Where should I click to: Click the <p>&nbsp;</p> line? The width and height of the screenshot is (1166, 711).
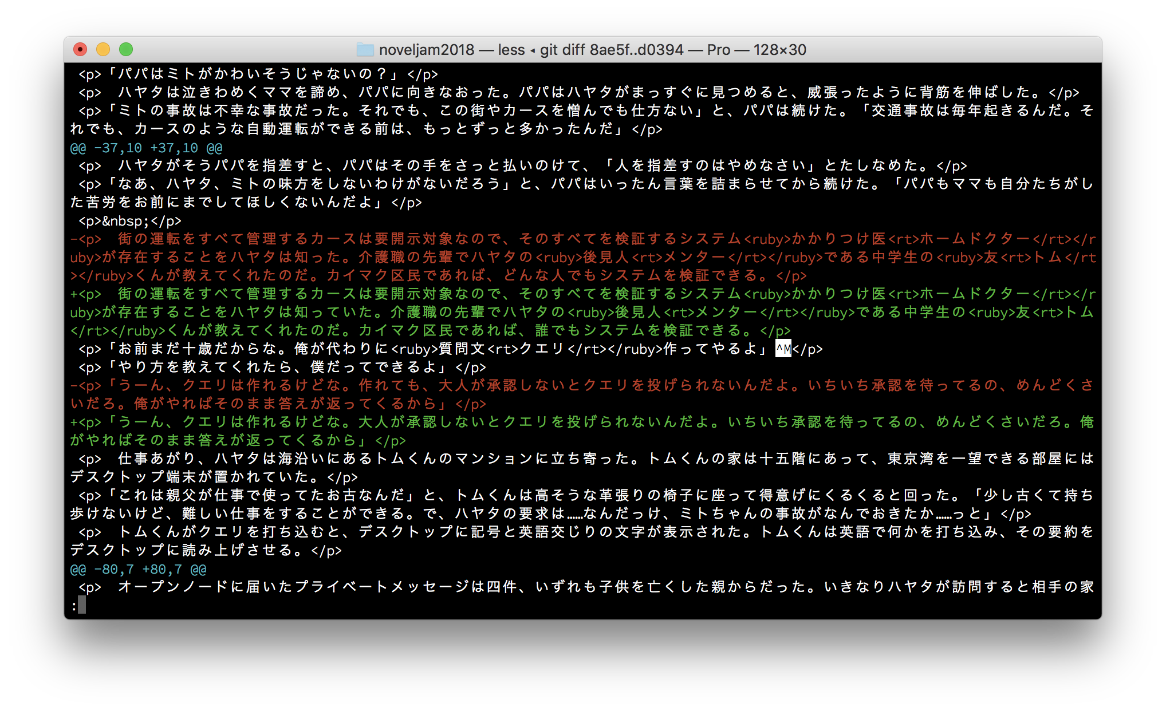click(131, 220)
